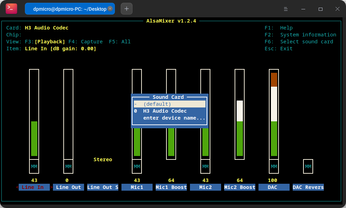
Task: Toggle mute MM box under Mic2
Action: pyautogui.click(x=206, y=166)
